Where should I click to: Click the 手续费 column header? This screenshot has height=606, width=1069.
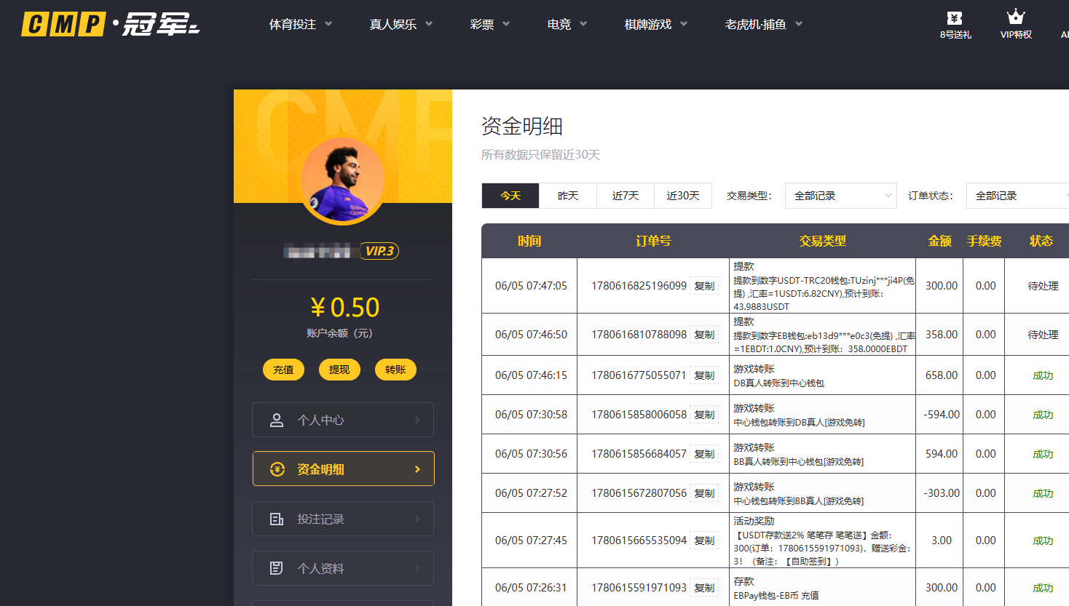tap(985, 241)
